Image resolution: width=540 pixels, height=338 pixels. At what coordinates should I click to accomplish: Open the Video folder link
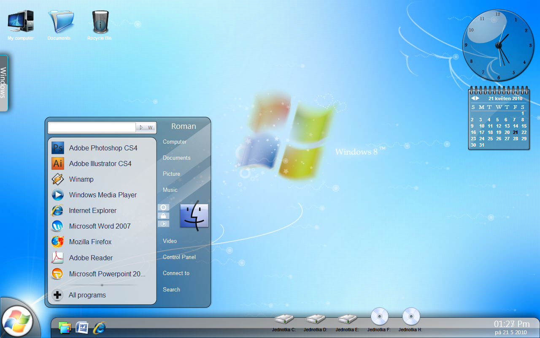click(170, 241)
